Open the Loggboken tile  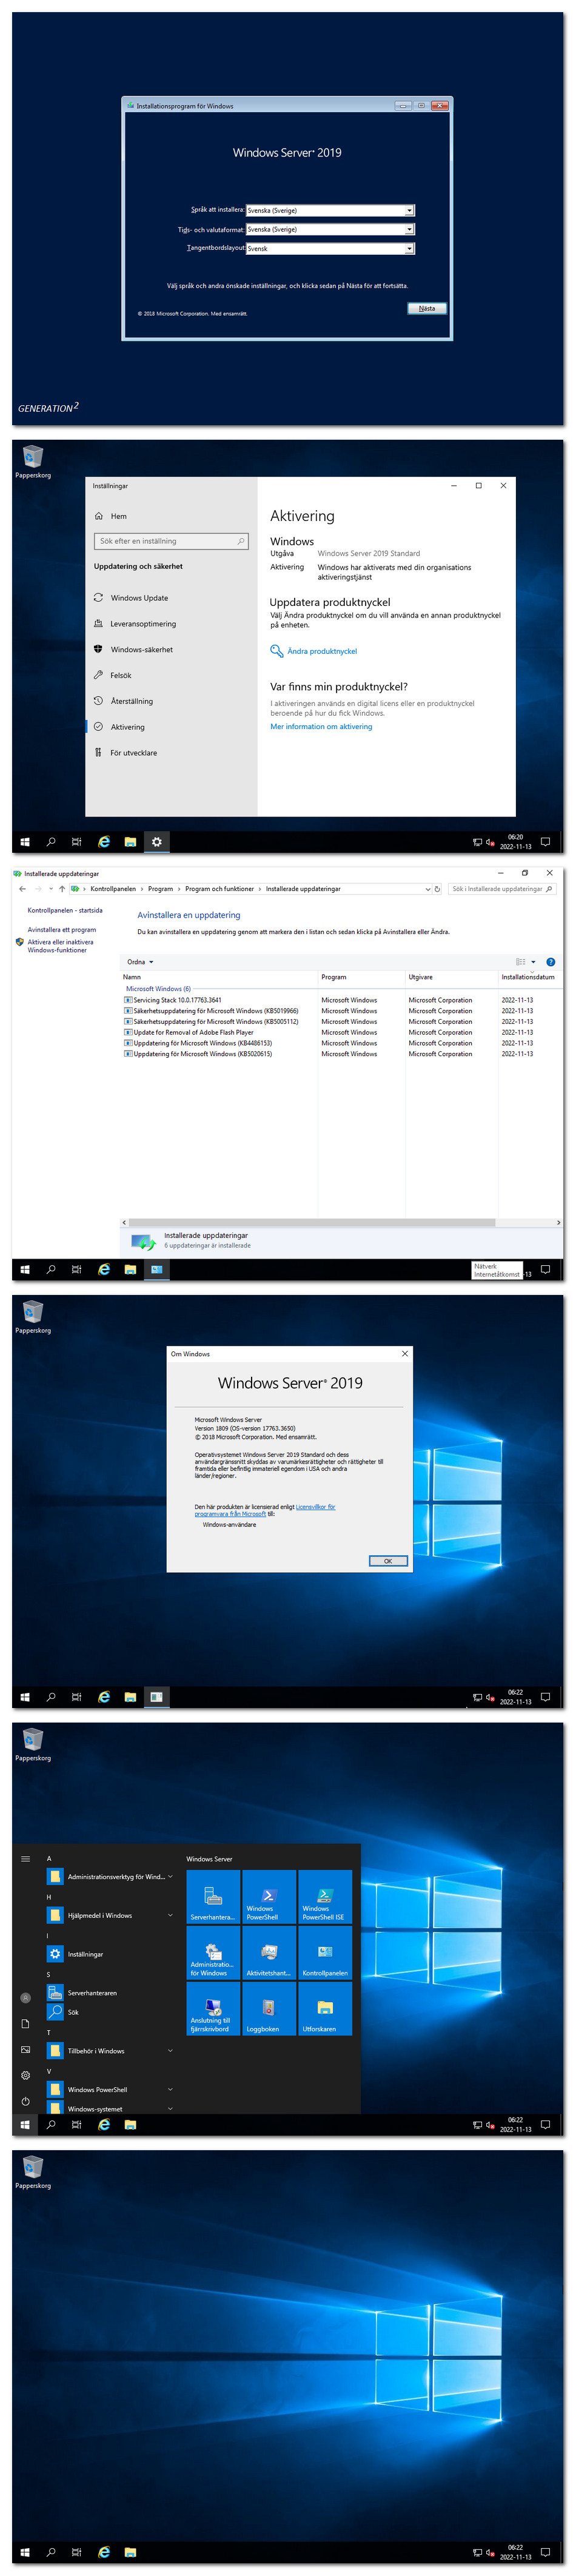coord(269,2008)
